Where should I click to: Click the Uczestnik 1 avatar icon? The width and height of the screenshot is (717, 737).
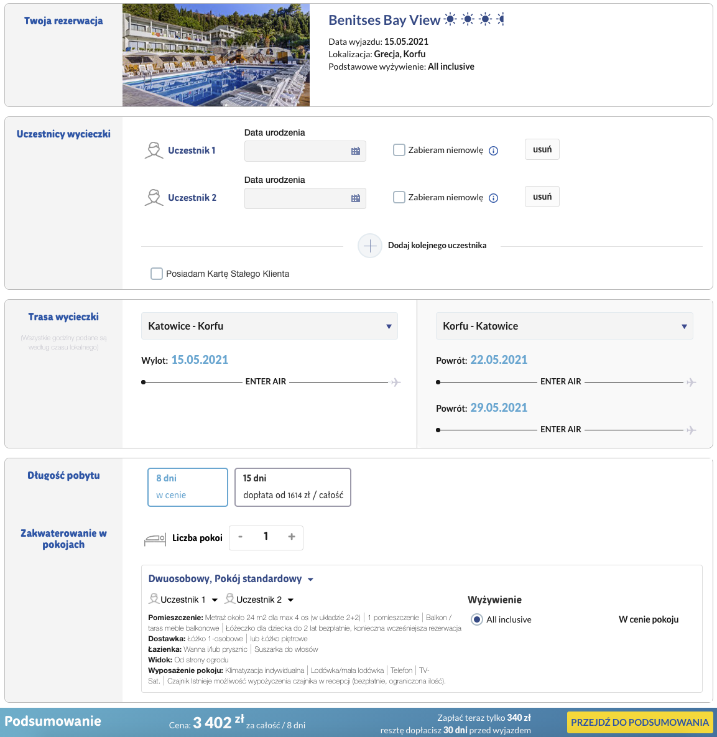coord(154,151)
